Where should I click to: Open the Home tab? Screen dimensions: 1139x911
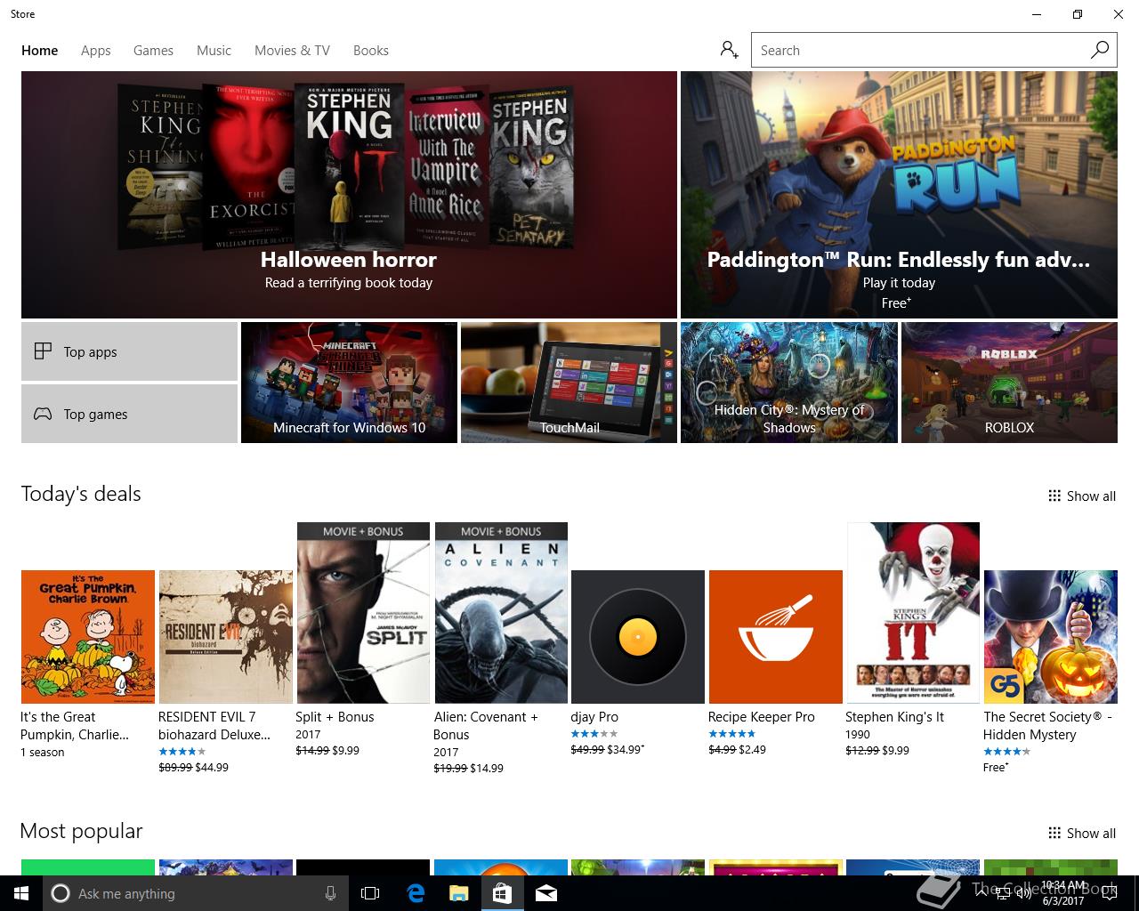click(39, 51)
